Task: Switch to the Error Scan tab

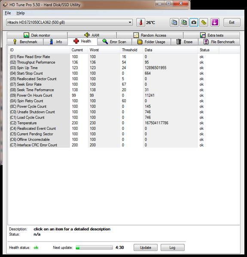Action: pos(114,42)
